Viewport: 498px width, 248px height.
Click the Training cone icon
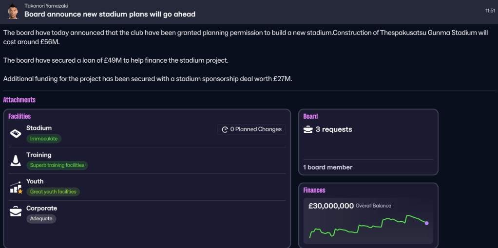(x=16, y=160)
